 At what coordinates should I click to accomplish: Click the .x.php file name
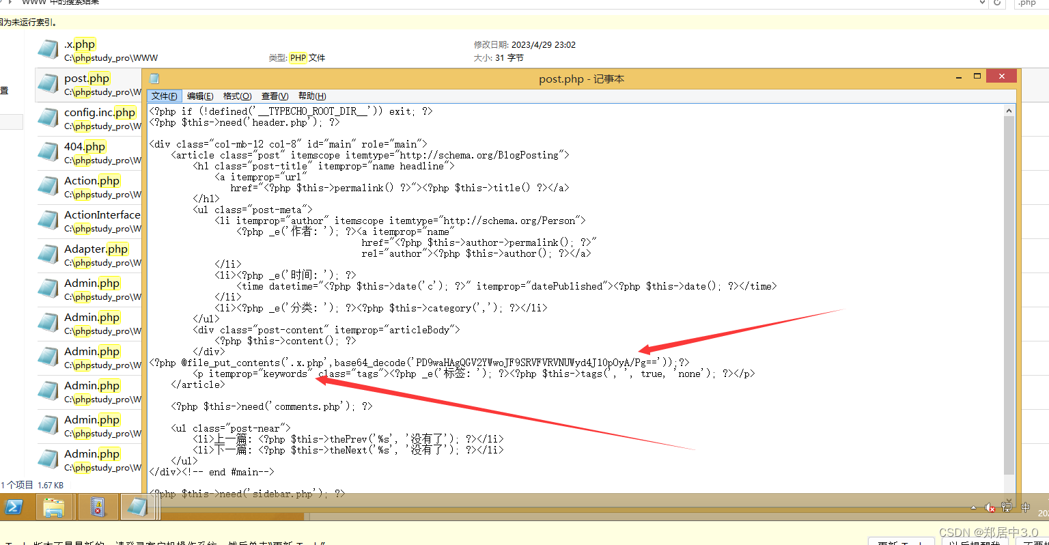(80, 44)
